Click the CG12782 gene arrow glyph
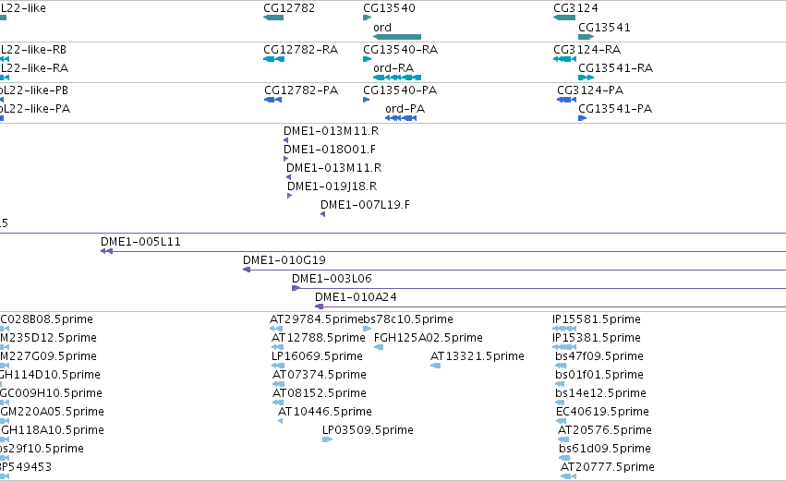The image size is (786, 481). (273, 18)
